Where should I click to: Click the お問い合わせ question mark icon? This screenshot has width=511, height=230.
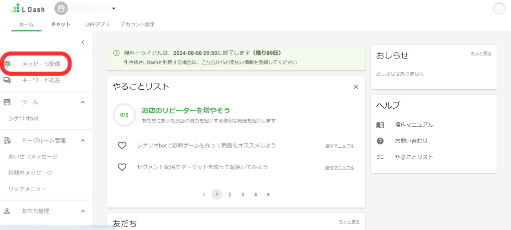click(380, 141)
